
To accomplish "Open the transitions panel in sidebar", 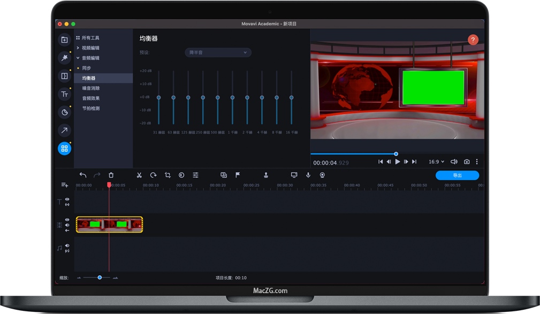I will tap(64, 76).
